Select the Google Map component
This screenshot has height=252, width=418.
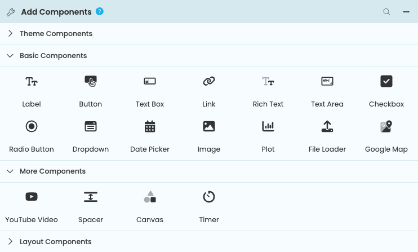tap(386, 127)
